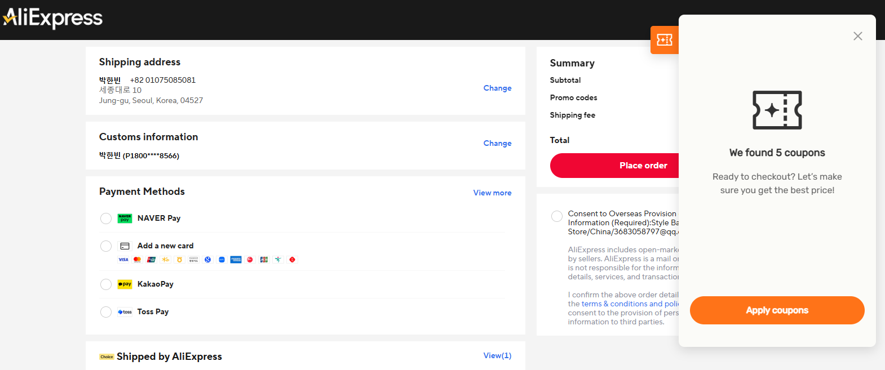Click the AliExpress logo
The image size is (885, 370).
coord(52,17)
